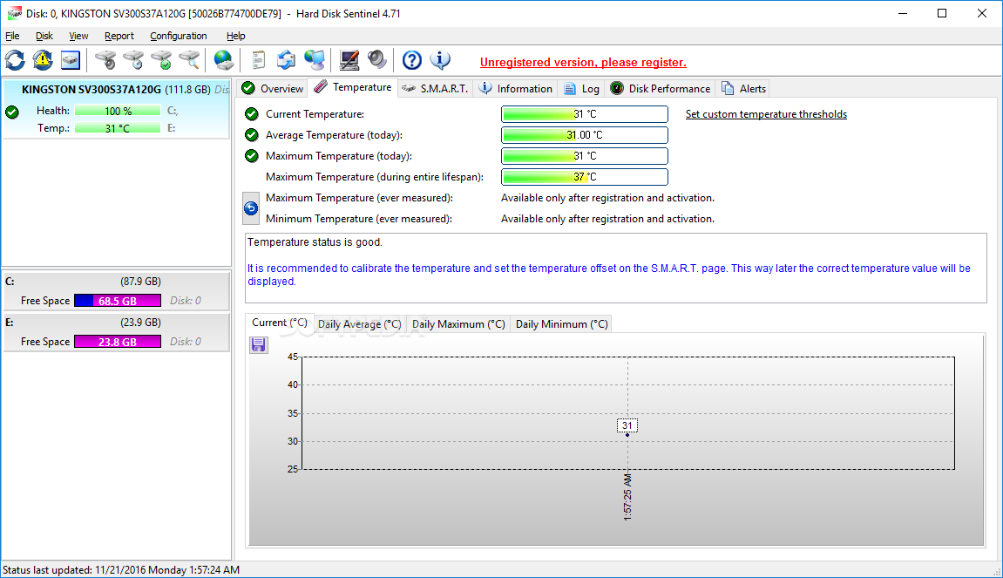Click the Average Temperature 31.00 °C bar
This screenshot has height=578, width=1003.
[x=585, y=135]
